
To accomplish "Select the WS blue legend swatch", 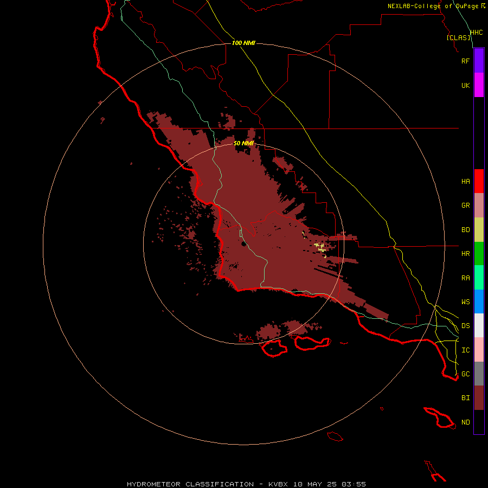I will [x=479, y=301].
